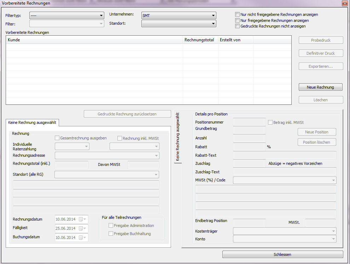Expand the Standort dropdown at top
350x264 pixels.
[213, 24]
